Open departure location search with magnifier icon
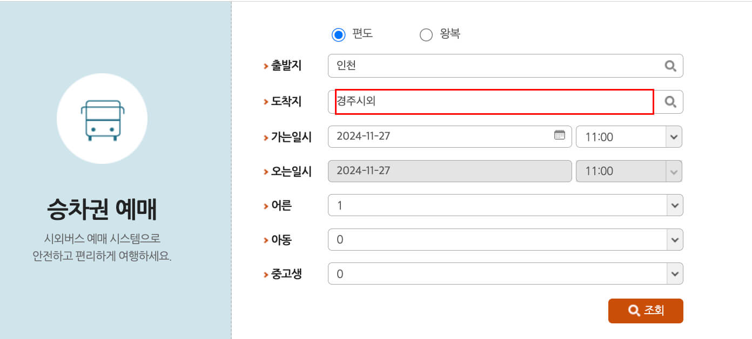The image size is (752, 339). tap(671, 66)
